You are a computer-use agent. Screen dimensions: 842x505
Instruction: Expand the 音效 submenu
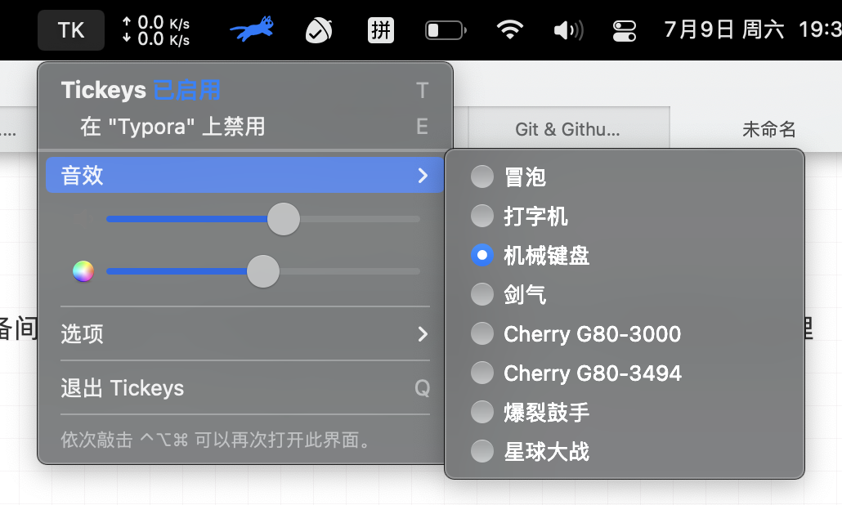click(245, 175)
